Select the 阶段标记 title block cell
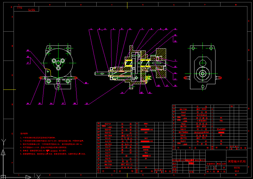 211,164
